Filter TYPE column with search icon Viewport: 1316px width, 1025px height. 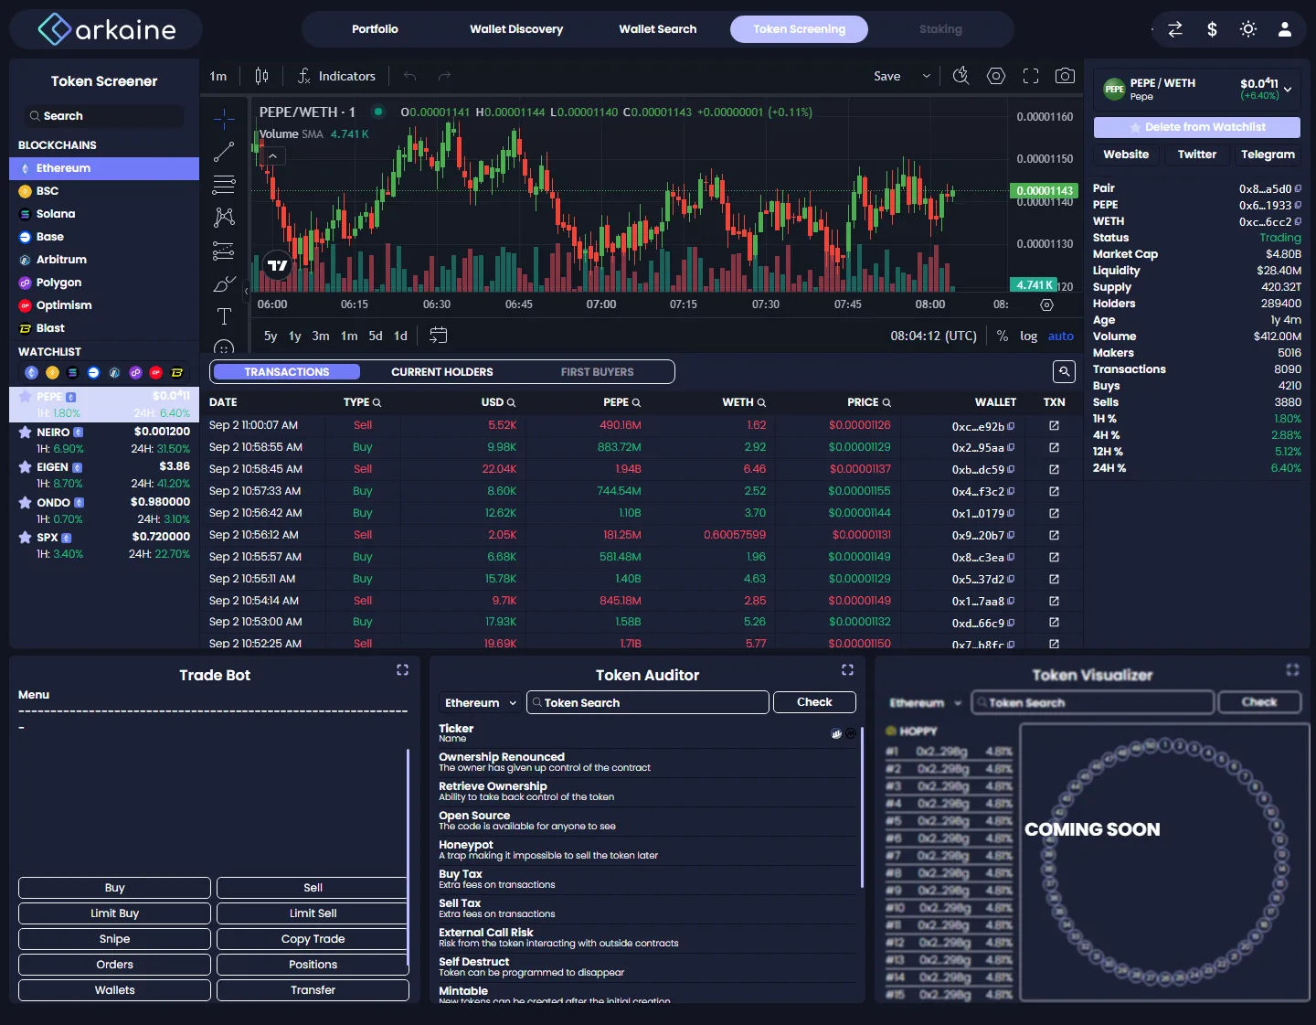(377, 402)
